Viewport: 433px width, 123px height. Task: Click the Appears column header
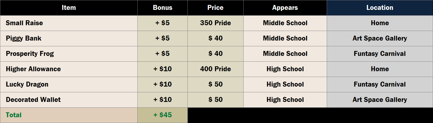click(285, 8)
